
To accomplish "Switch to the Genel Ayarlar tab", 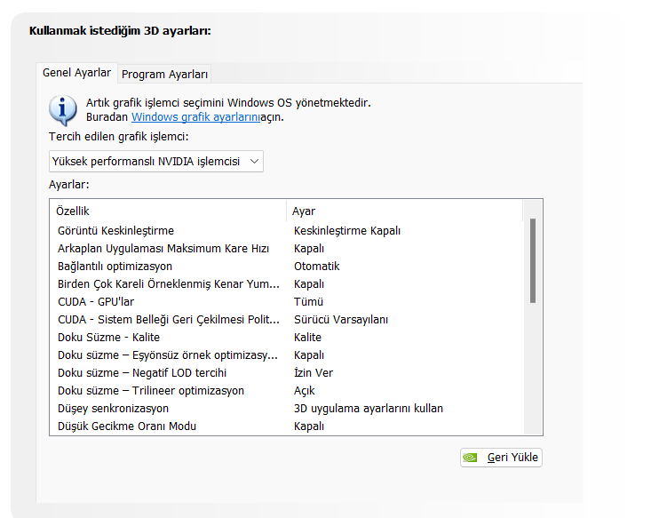I will (x=77, y=73).
